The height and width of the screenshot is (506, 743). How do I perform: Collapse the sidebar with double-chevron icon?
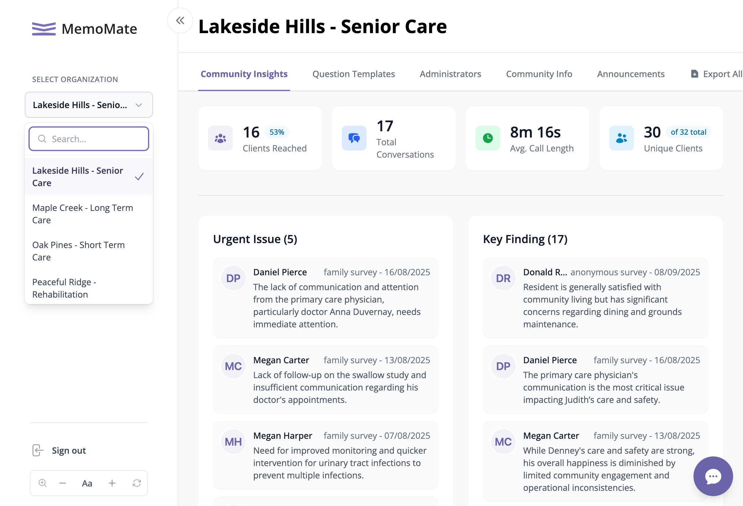coord(180,20)
